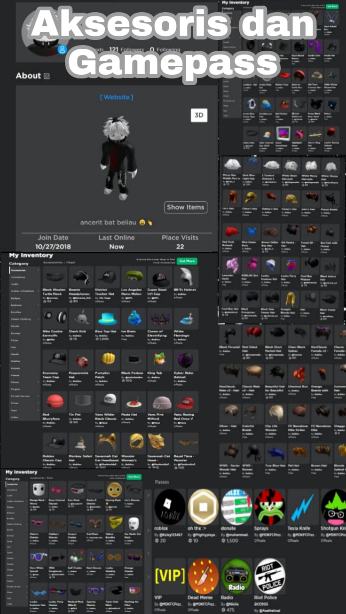Open the Riot Police access pass
The height and width of the screenshot is (614, 346).
click(x=270, y=576)
